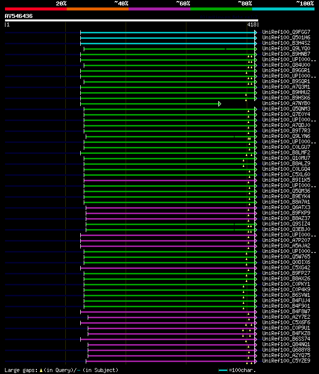Select the UniRef100_B9HHU2 entry
Viewport: 319px width, 374px height.
pos(286,92)
